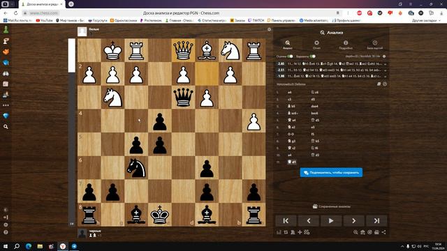Reload the page with the refresh button
Viewport: 447px width, 251px height.
(15, 13)
